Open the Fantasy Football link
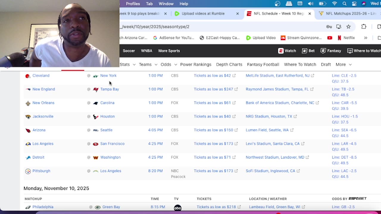 click(x=263, y=64)
